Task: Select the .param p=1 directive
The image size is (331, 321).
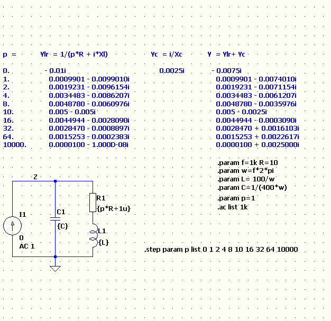Action: pyautogui.click(x=236, y=198)
